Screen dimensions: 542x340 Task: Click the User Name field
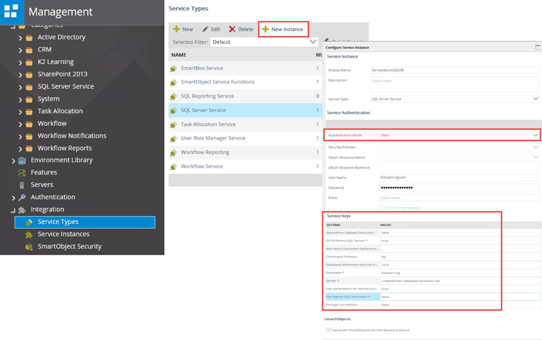[459, 177]
